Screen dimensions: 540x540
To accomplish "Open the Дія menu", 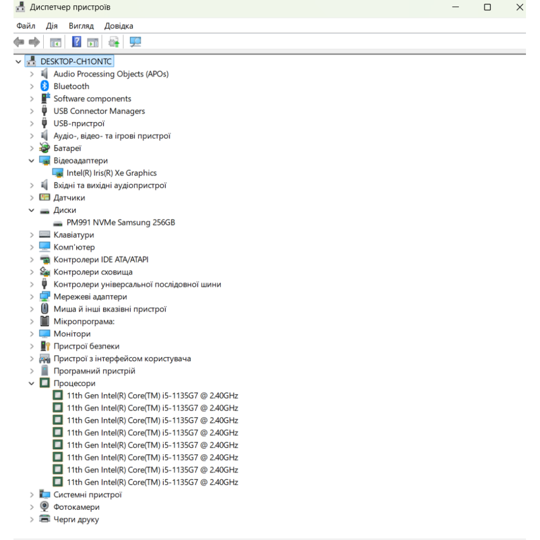I will 52,26.
